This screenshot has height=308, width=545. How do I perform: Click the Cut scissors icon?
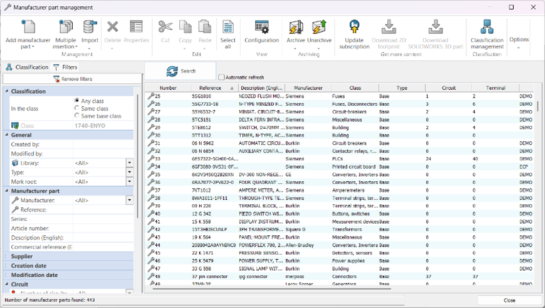(x=166, y=27)
